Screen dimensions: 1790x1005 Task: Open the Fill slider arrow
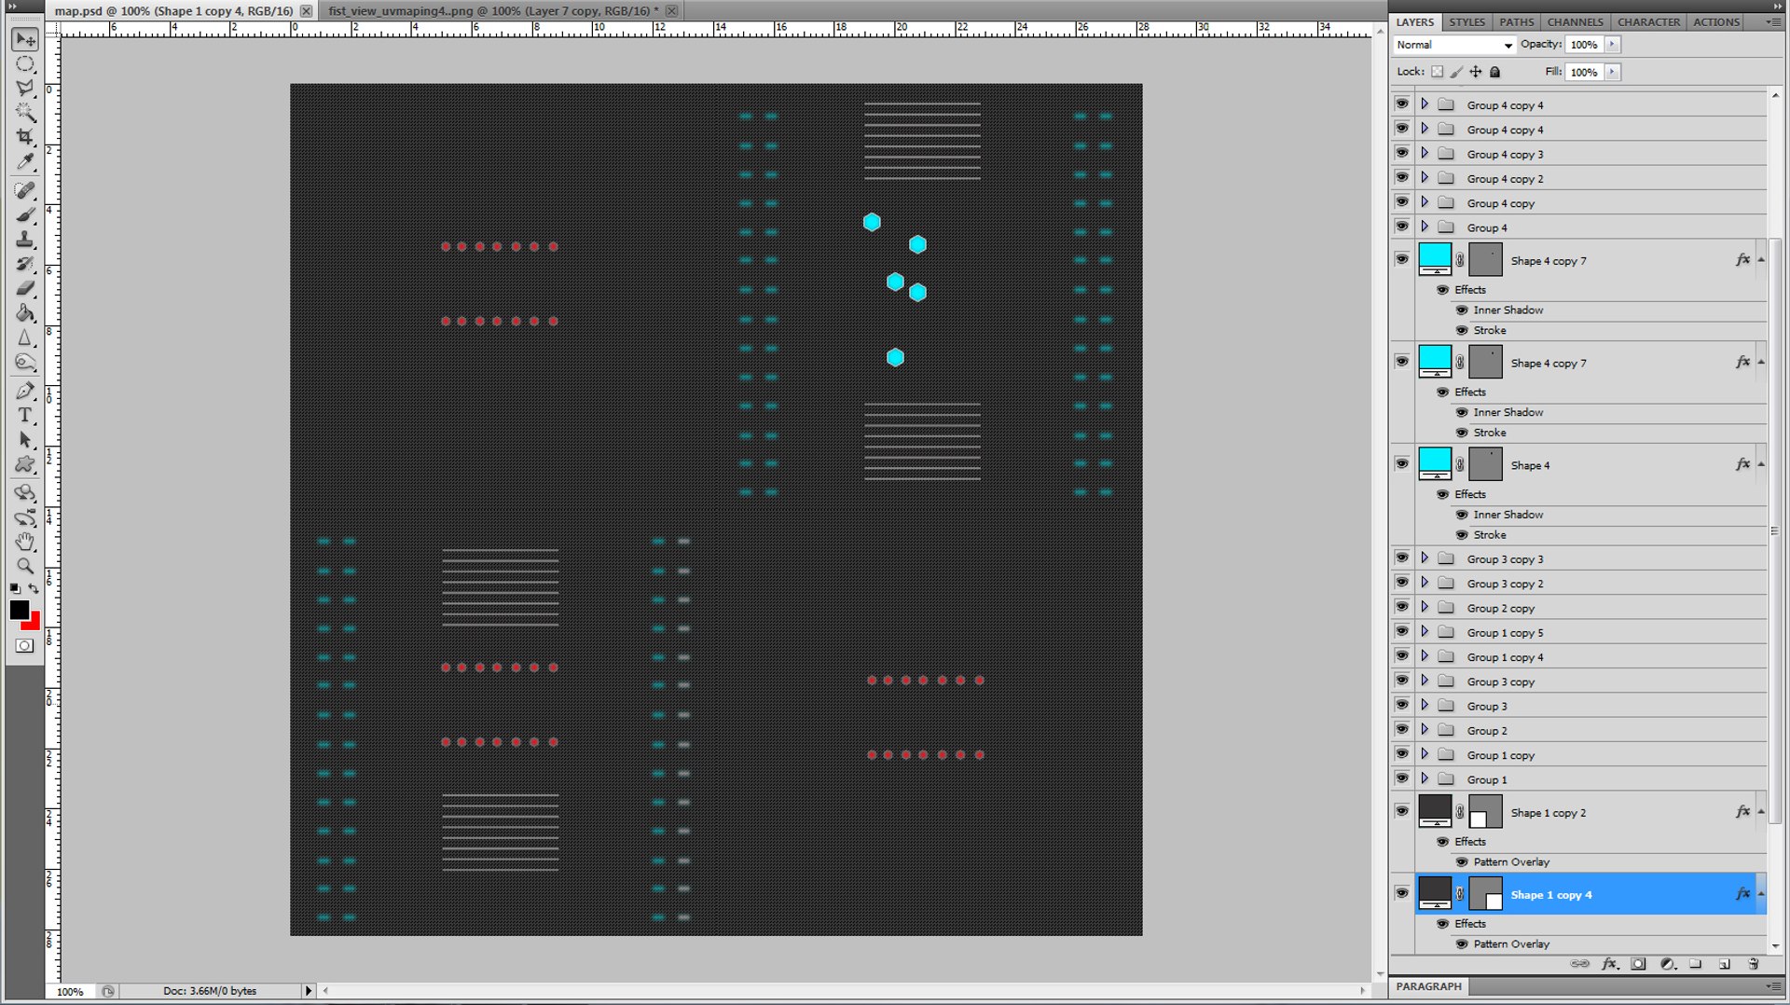(x=1613, y=72)
